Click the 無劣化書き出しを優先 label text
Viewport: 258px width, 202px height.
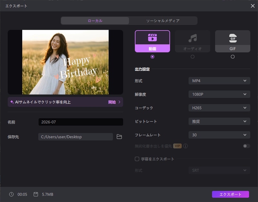click(x=154, y=146)
